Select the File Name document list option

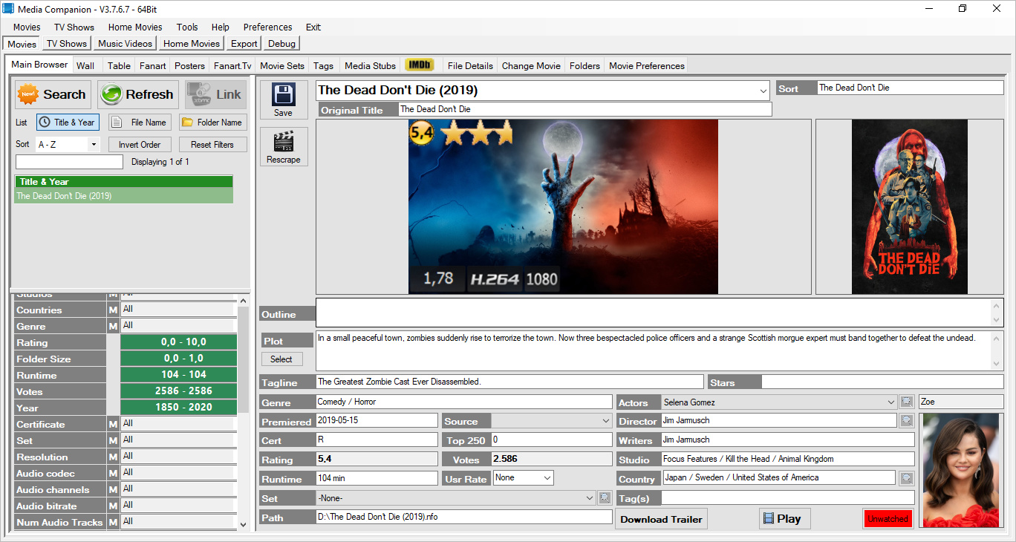[x=140, y=123]
